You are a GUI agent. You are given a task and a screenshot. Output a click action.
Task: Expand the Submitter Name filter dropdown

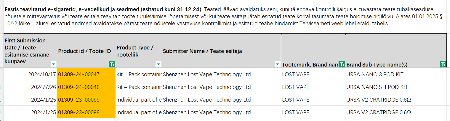coord(277,64)
